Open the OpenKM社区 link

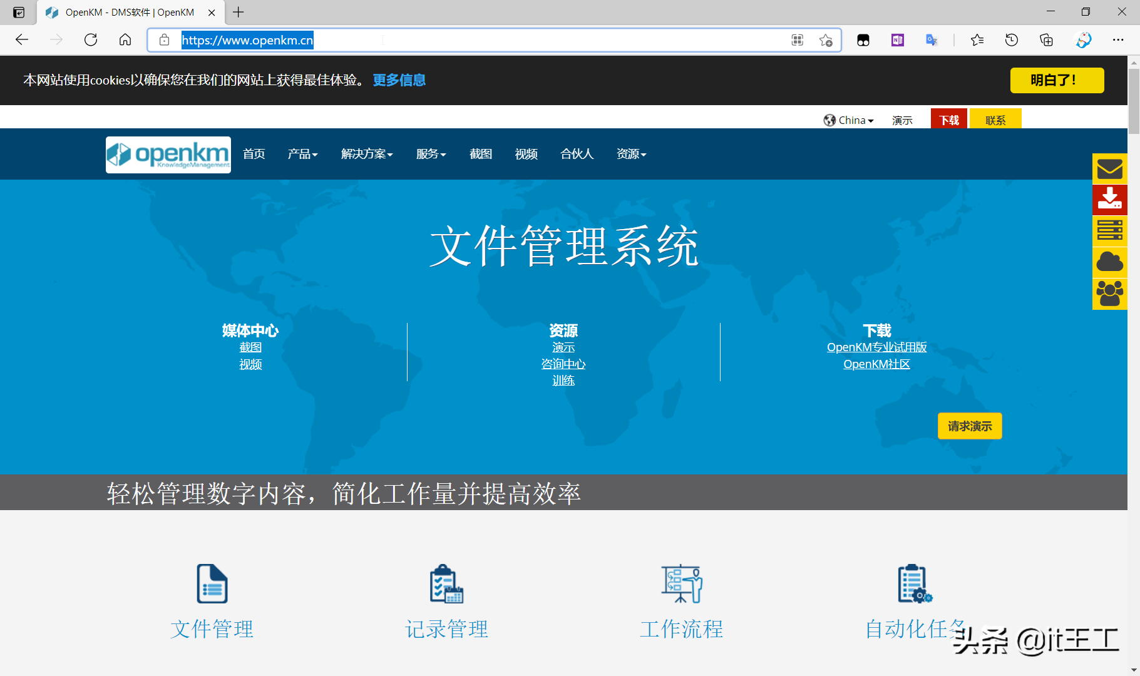tap(876, 364)
